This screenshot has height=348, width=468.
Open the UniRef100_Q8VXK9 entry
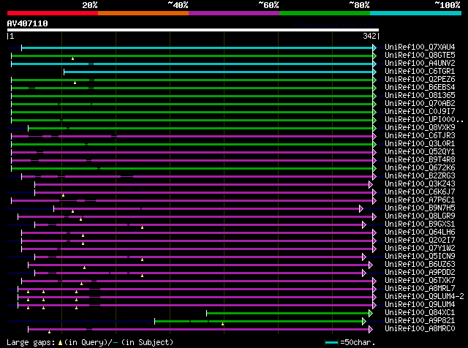tap(420, 128)
